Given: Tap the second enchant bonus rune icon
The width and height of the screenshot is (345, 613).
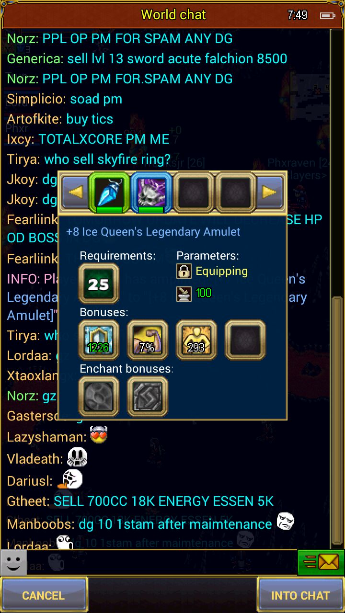Looking at the screenshot, I should coord(148,397).
